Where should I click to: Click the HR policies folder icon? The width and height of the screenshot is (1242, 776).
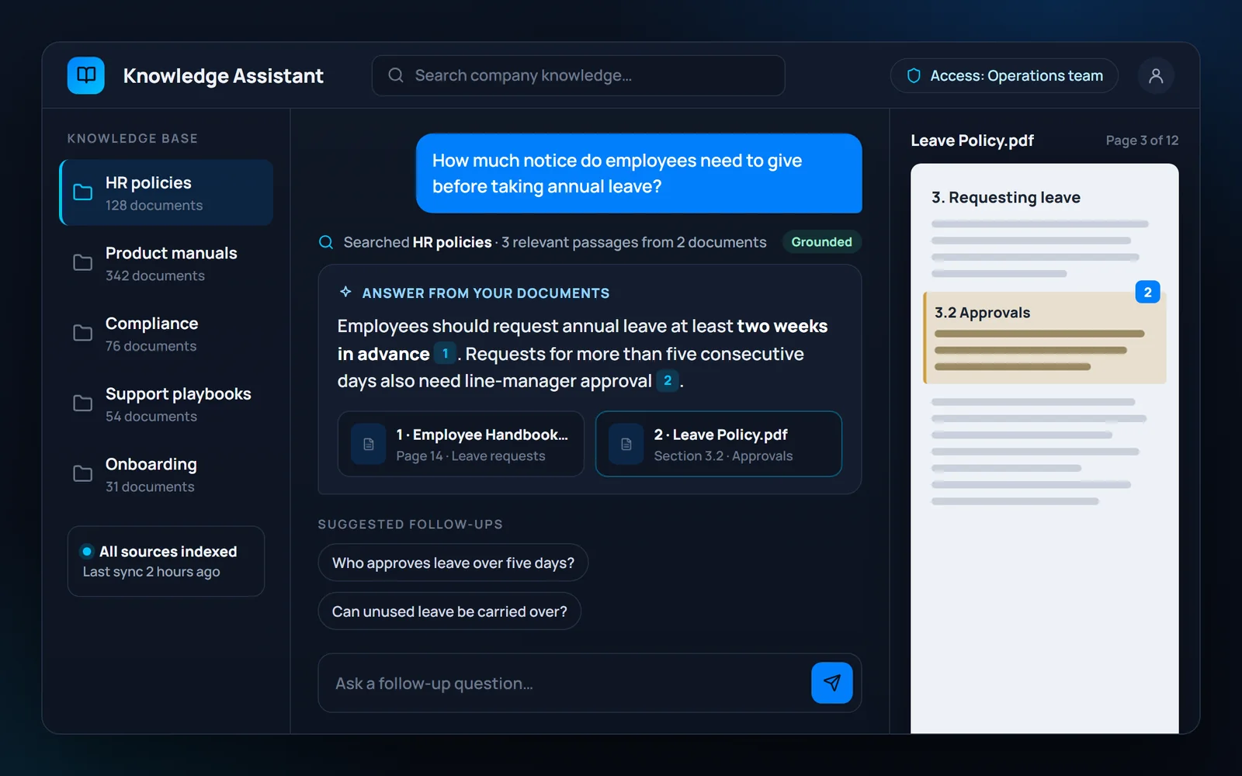click(x=83, y=192)
